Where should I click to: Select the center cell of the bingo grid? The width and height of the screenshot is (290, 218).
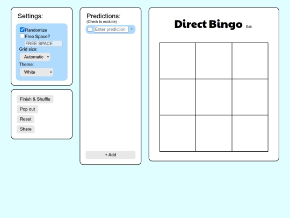214,97
